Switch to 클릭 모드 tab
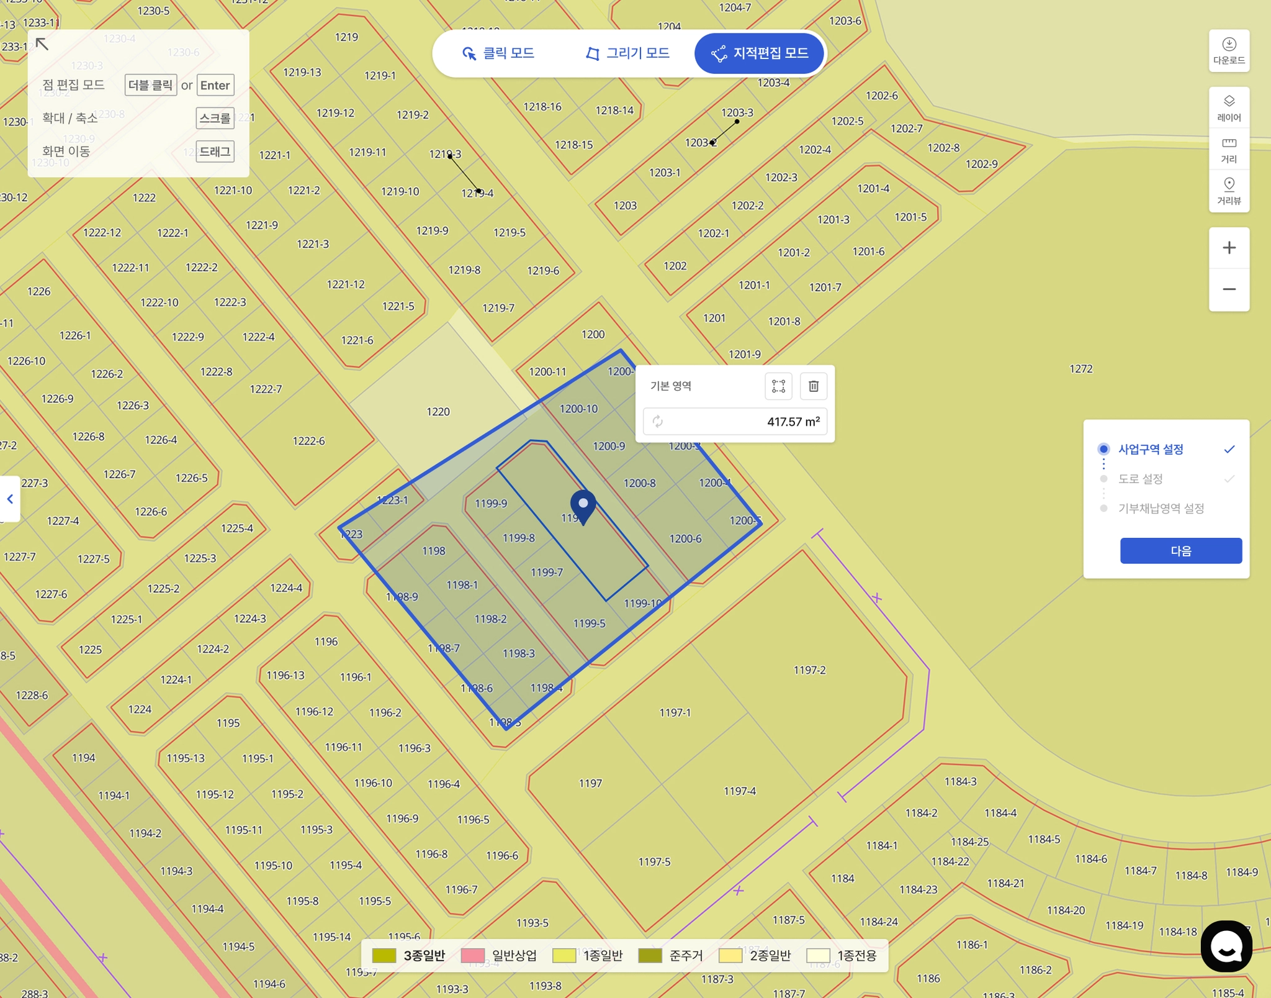Image resolution: width=1271 pixels, height=998 pixels. pyautogui.click(x=498, y=53)
